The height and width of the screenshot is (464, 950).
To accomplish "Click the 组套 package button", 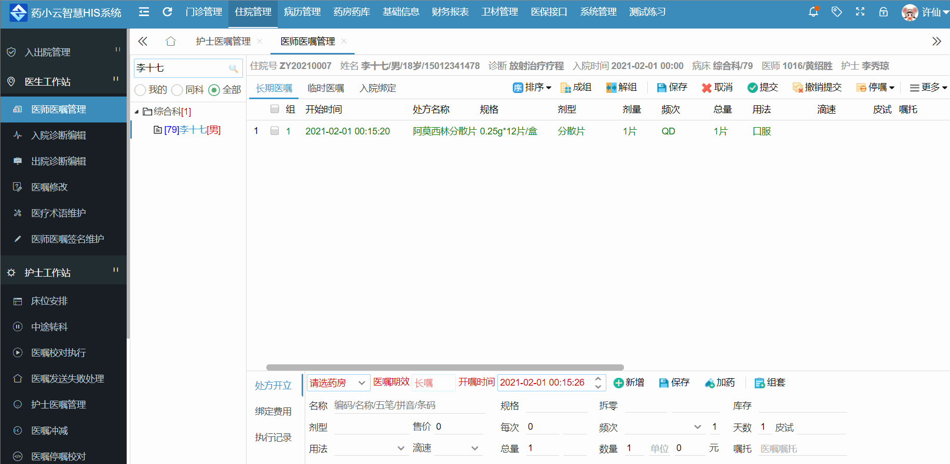I will click(x=770, y=383).
